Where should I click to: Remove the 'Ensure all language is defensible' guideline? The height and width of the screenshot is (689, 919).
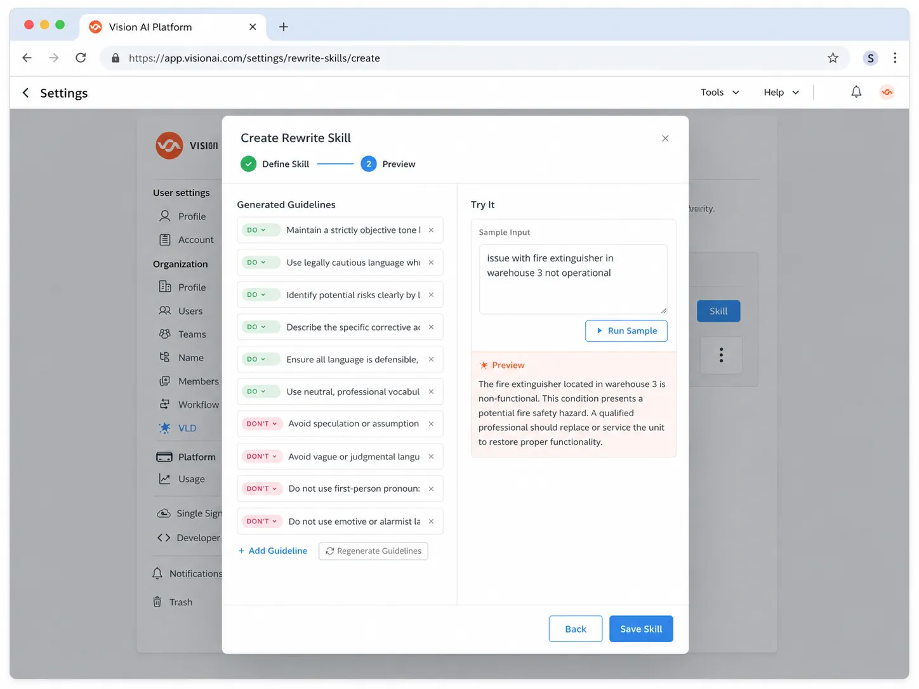click(x=431, y=360)
